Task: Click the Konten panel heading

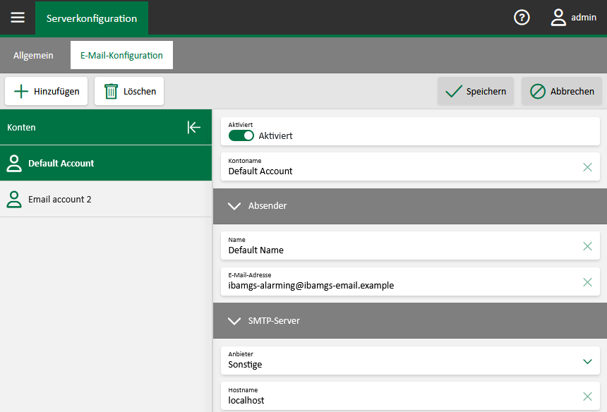Action: (21, 127)
